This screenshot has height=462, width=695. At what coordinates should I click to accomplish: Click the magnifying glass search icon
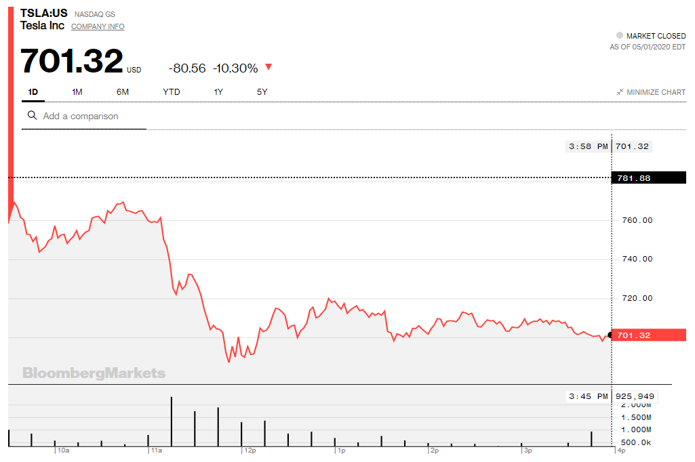pyautogui.click(x=32, y=116)
